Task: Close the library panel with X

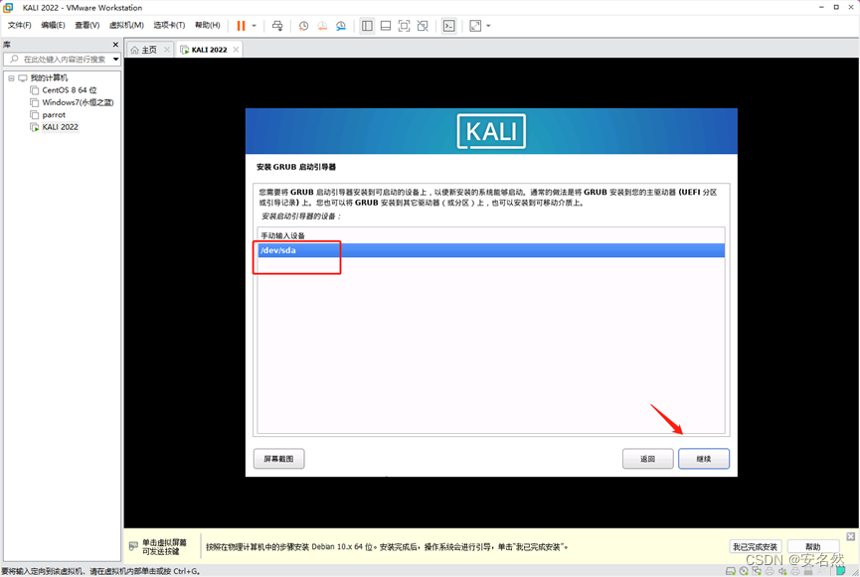Action: pyautogui.click(x=115, y=45)
